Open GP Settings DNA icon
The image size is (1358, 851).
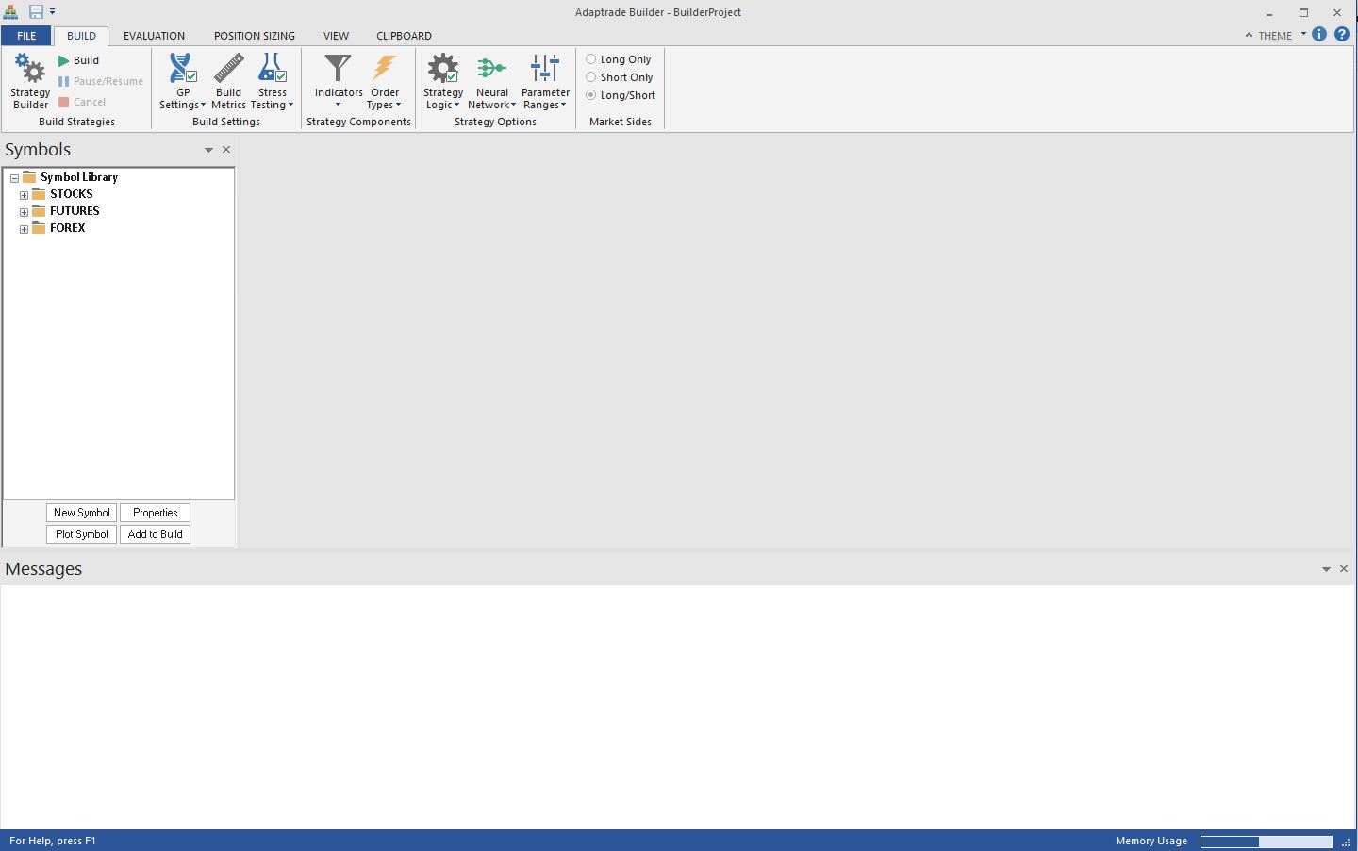[x=183, y=68]
